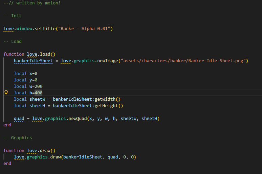Click the highlighted 400 value

click(x=39, y=93)
